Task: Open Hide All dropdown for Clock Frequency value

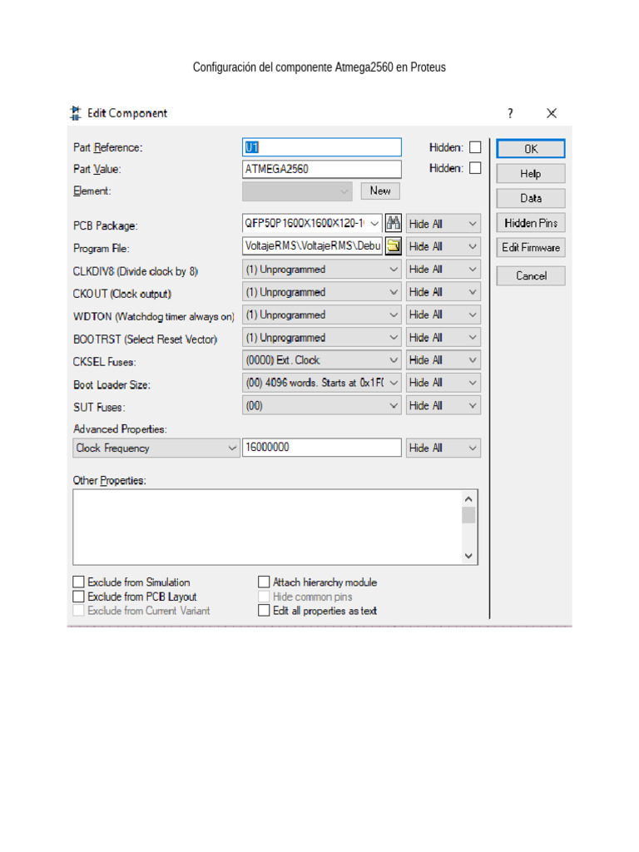Action: click(x=443, y=448)
